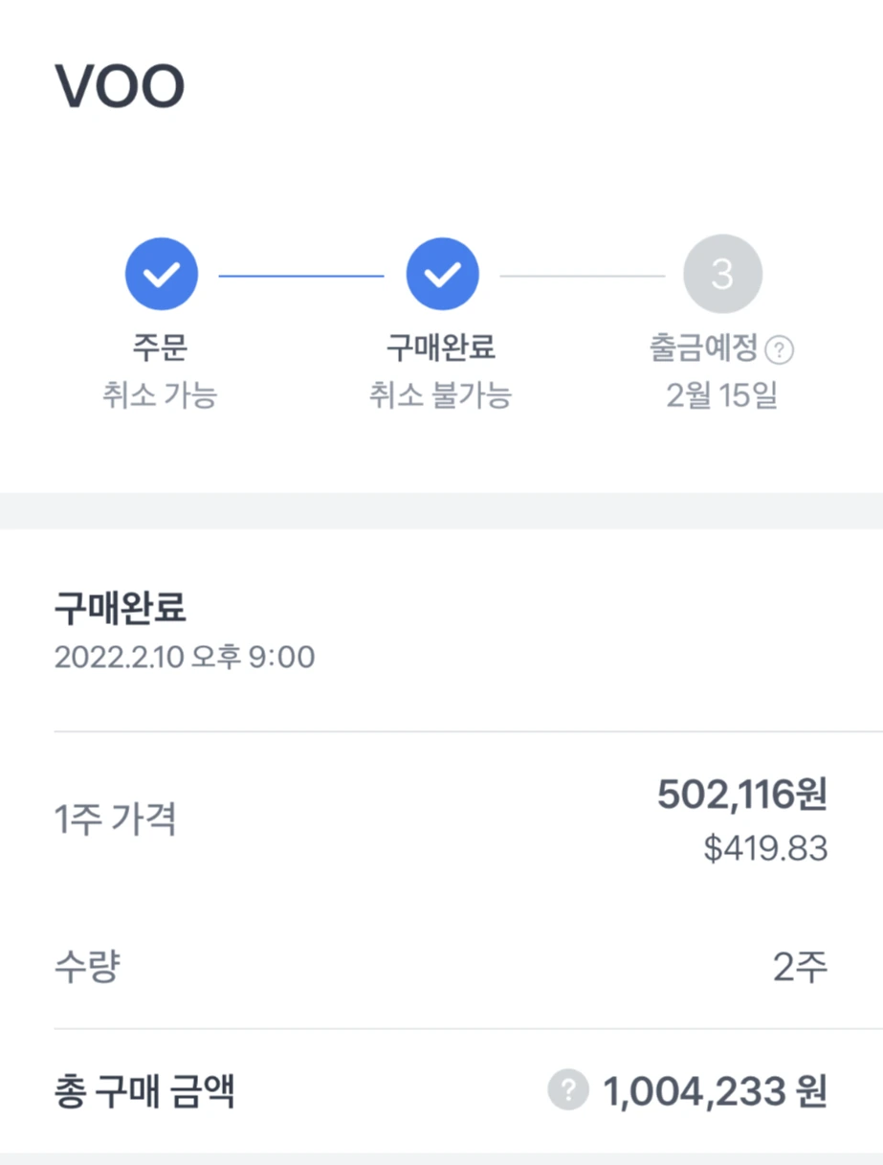Click the gray step 3 circle

tap(722, 275)
